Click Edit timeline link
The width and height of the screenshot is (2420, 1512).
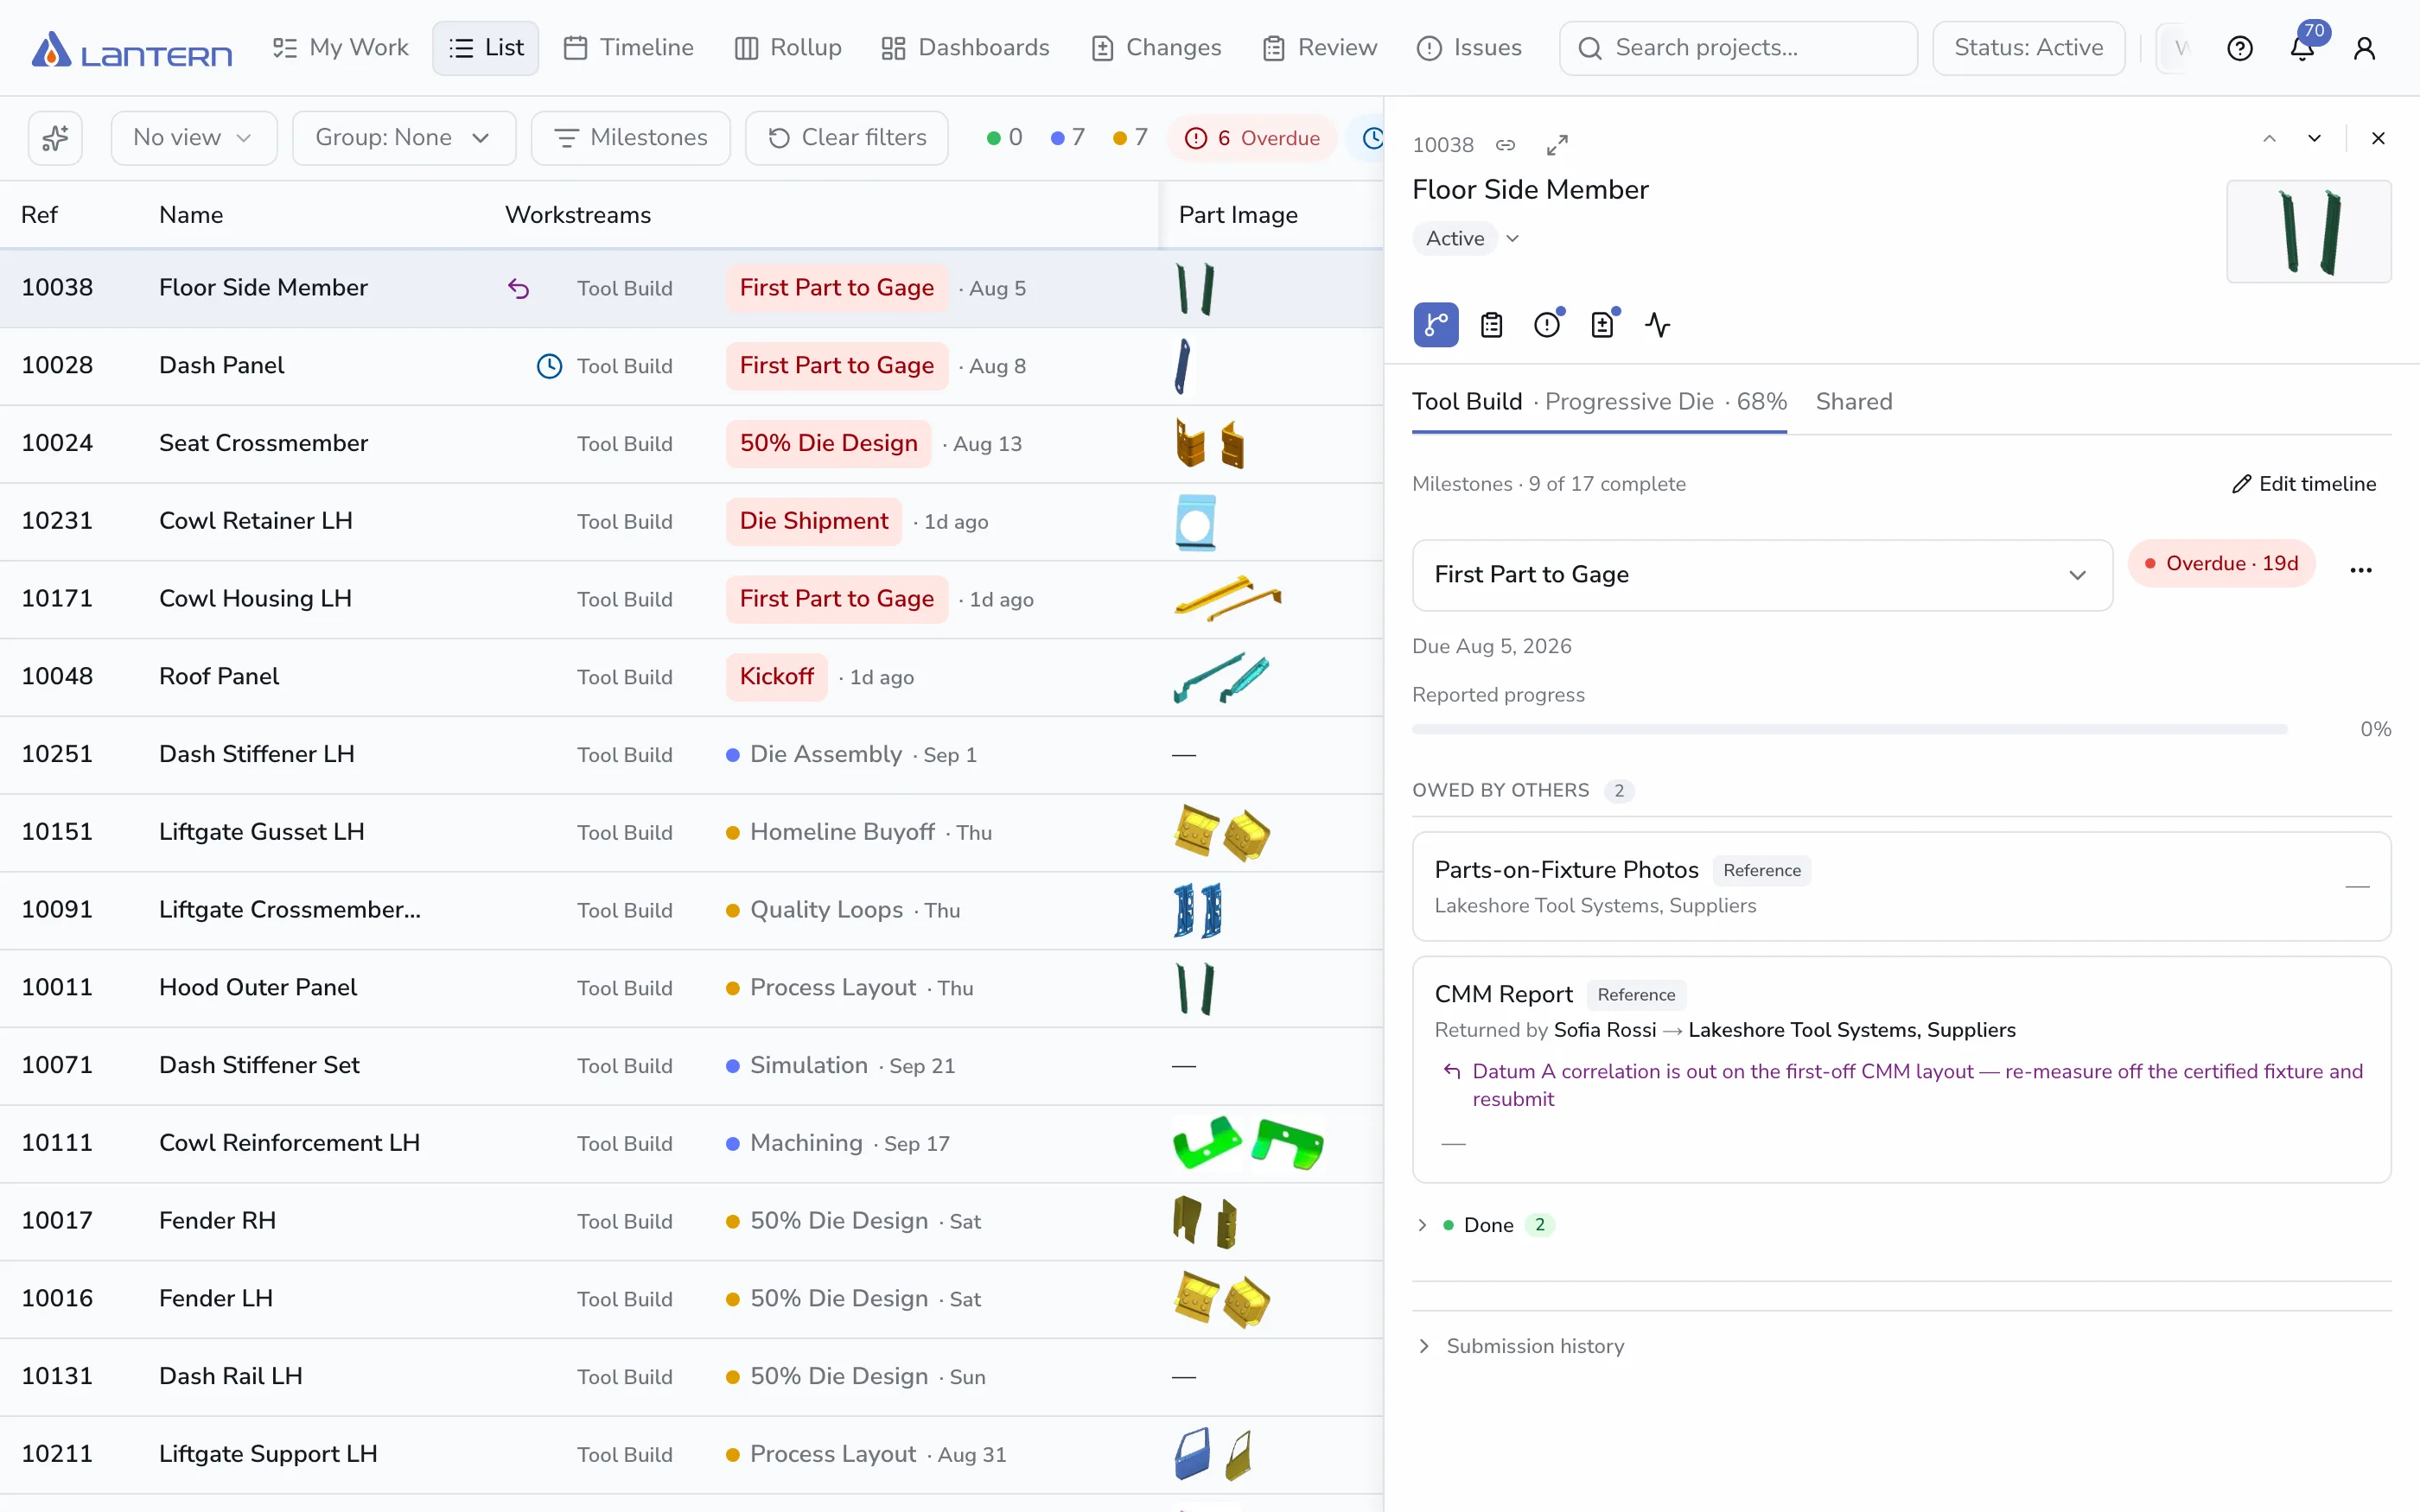2304,484
